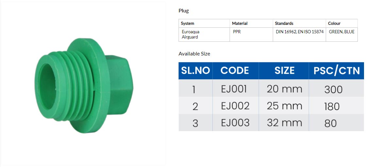This screenshot has width=382, height=167.
Task: Select product code EJ001
Action: point(234,89)
